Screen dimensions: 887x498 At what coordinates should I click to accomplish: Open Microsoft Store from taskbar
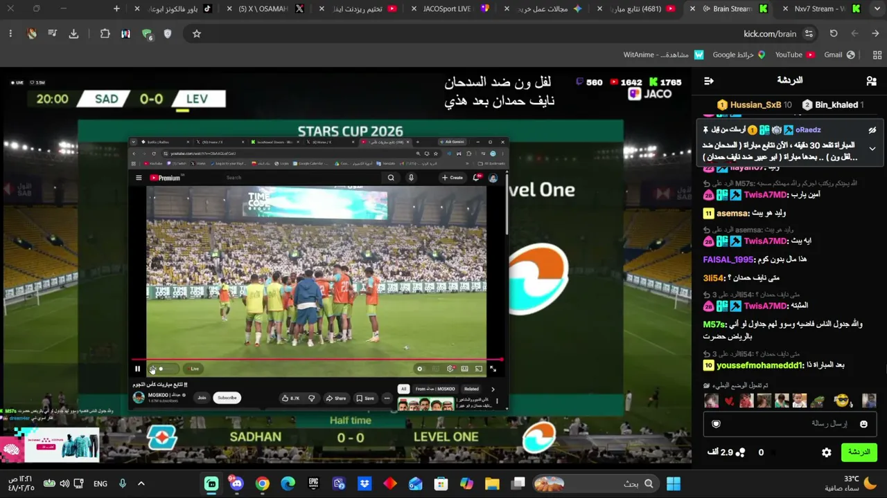coord(441,483)
